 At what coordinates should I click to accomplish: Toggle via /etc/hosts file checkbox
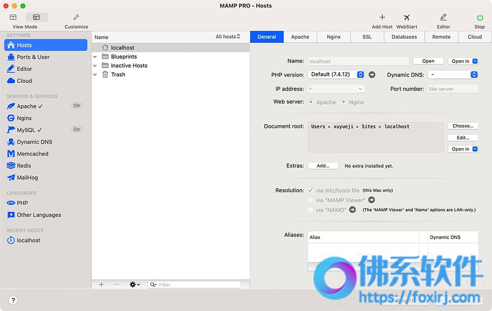tap(310, 190)
